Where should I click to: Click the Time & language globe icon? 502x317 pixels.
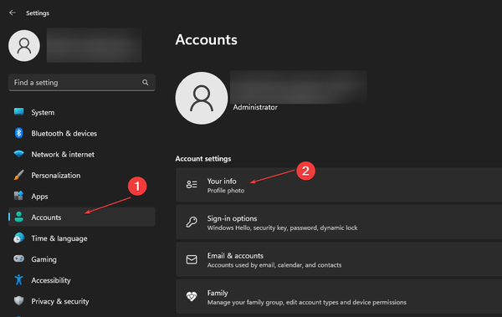coord(19,238)
